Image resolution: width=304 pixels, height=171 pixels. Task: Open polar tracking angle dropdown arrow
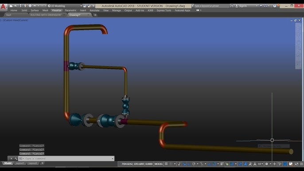click(197, 164)
